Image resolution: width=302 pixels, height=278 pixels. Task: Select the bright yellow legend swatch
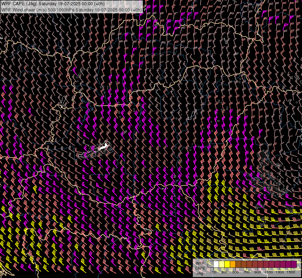click(x=227, y=264)
